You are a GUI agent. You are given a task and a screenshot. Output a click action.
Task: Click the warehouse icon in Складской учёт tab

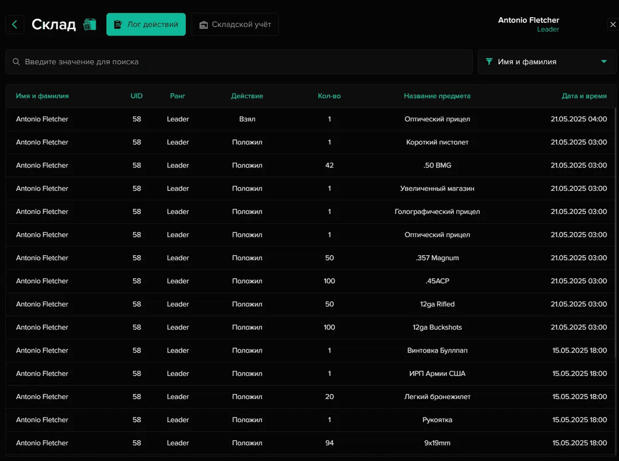tap(203, 25)
